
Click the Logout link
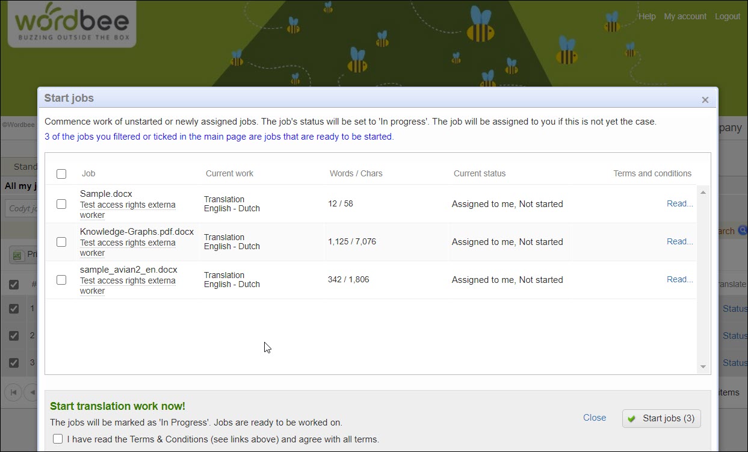[x=727, y=16]
